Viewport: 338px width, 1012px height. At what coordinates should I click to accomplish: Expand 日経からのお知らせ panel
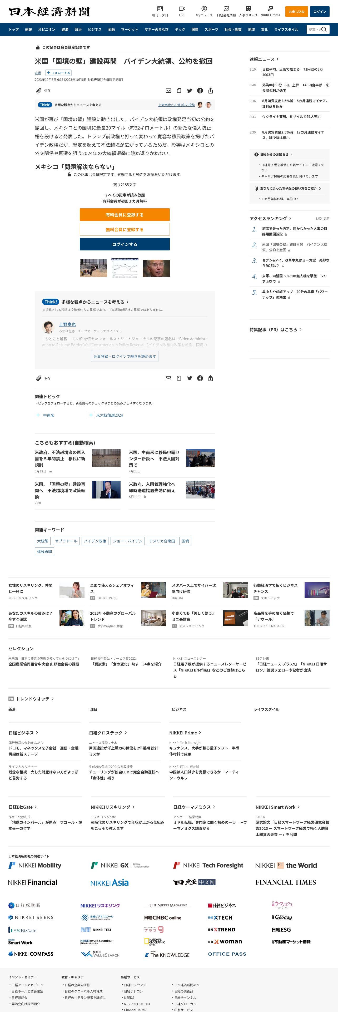coord(291,154)
